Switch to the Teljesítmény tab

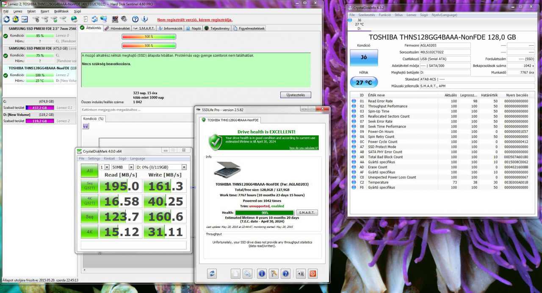pyautogui.click(x=217, y=28)
